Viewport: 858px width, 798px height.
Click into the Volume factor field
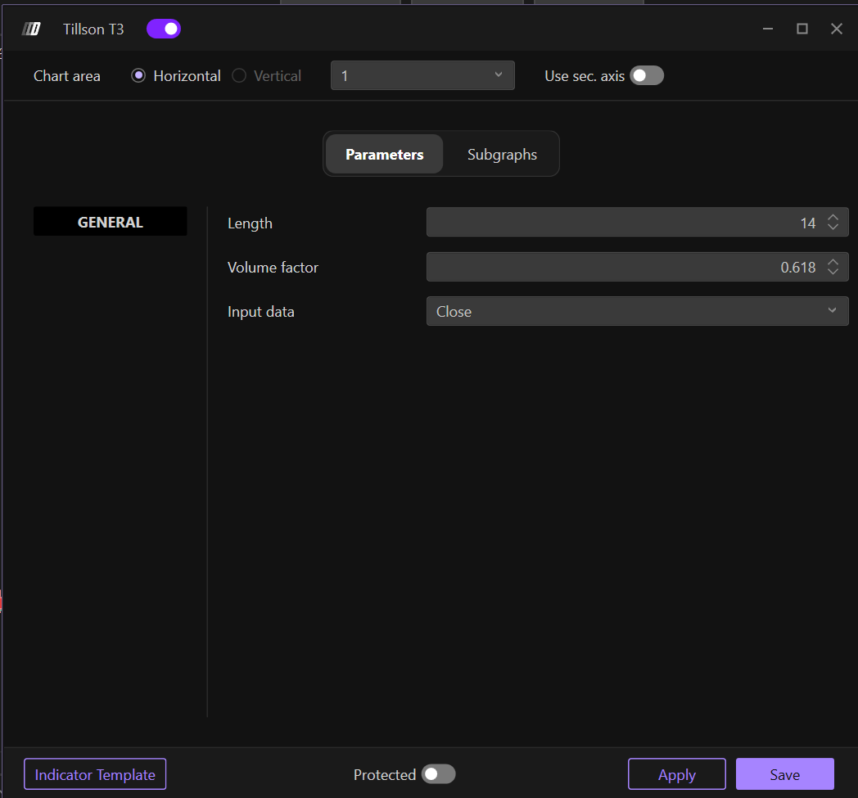pyautogui.click(x=622, y=267)
